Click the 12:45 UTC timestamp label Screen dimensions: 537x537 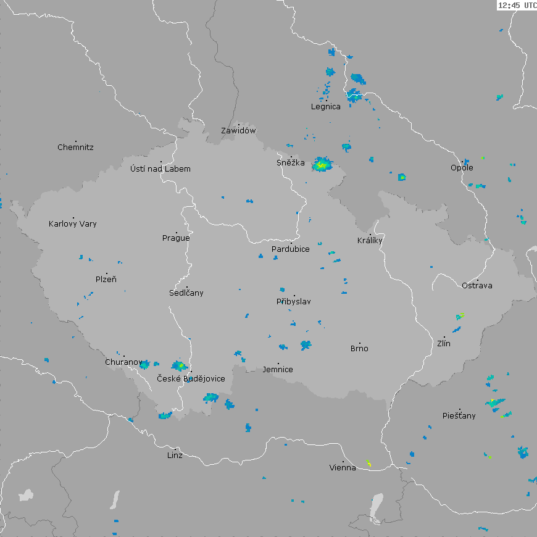[x=517, y=5]
